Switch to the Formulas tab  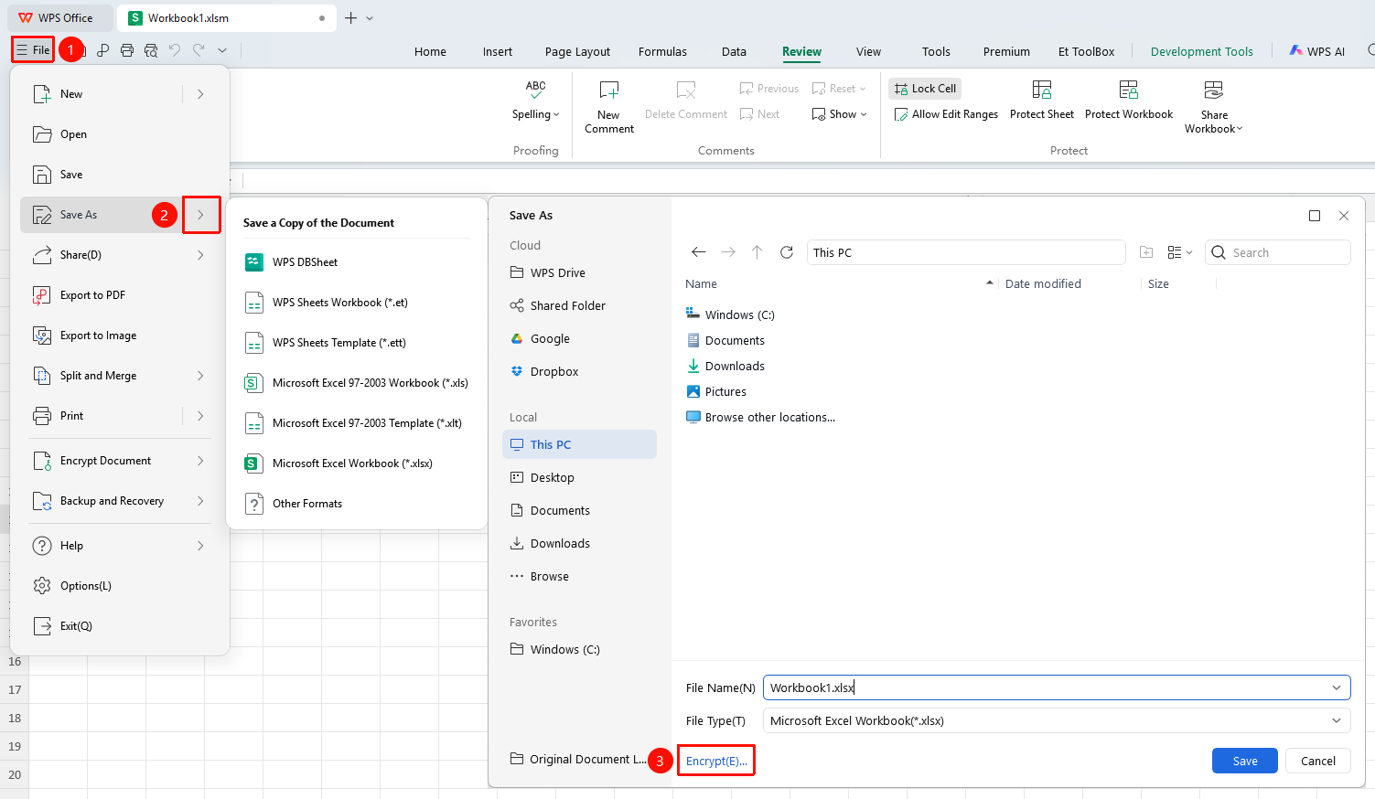pyautogui.click(x=662, y=51)
